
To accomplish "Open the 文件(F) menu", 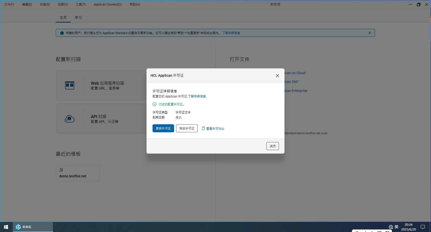I will point(9,5).
